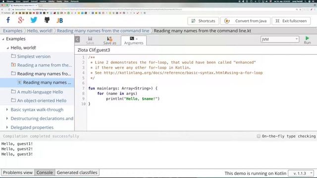
Task: Click the Hello, world! breadcrumb
Action: [40, 31]
